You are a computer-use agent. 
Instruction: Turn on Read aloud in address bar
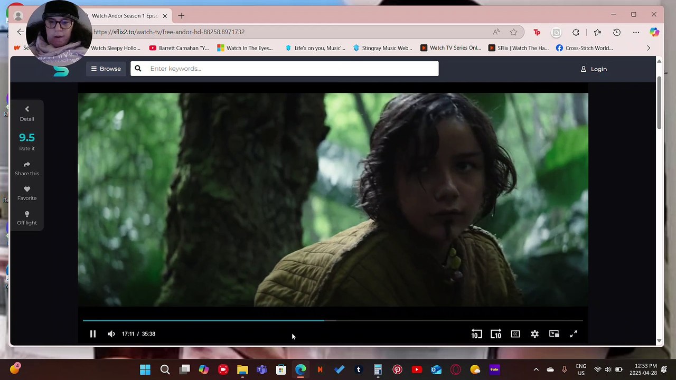tap(496, 32)
